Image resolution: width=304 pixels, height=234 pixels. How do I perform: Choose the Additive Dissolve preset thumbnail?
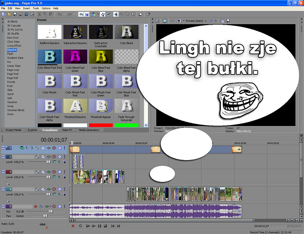coord(49,32)
